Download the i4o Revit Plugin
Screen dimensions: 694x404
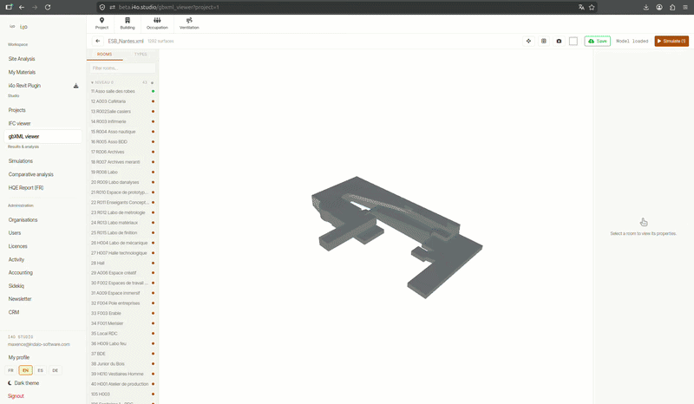point(75,86)
